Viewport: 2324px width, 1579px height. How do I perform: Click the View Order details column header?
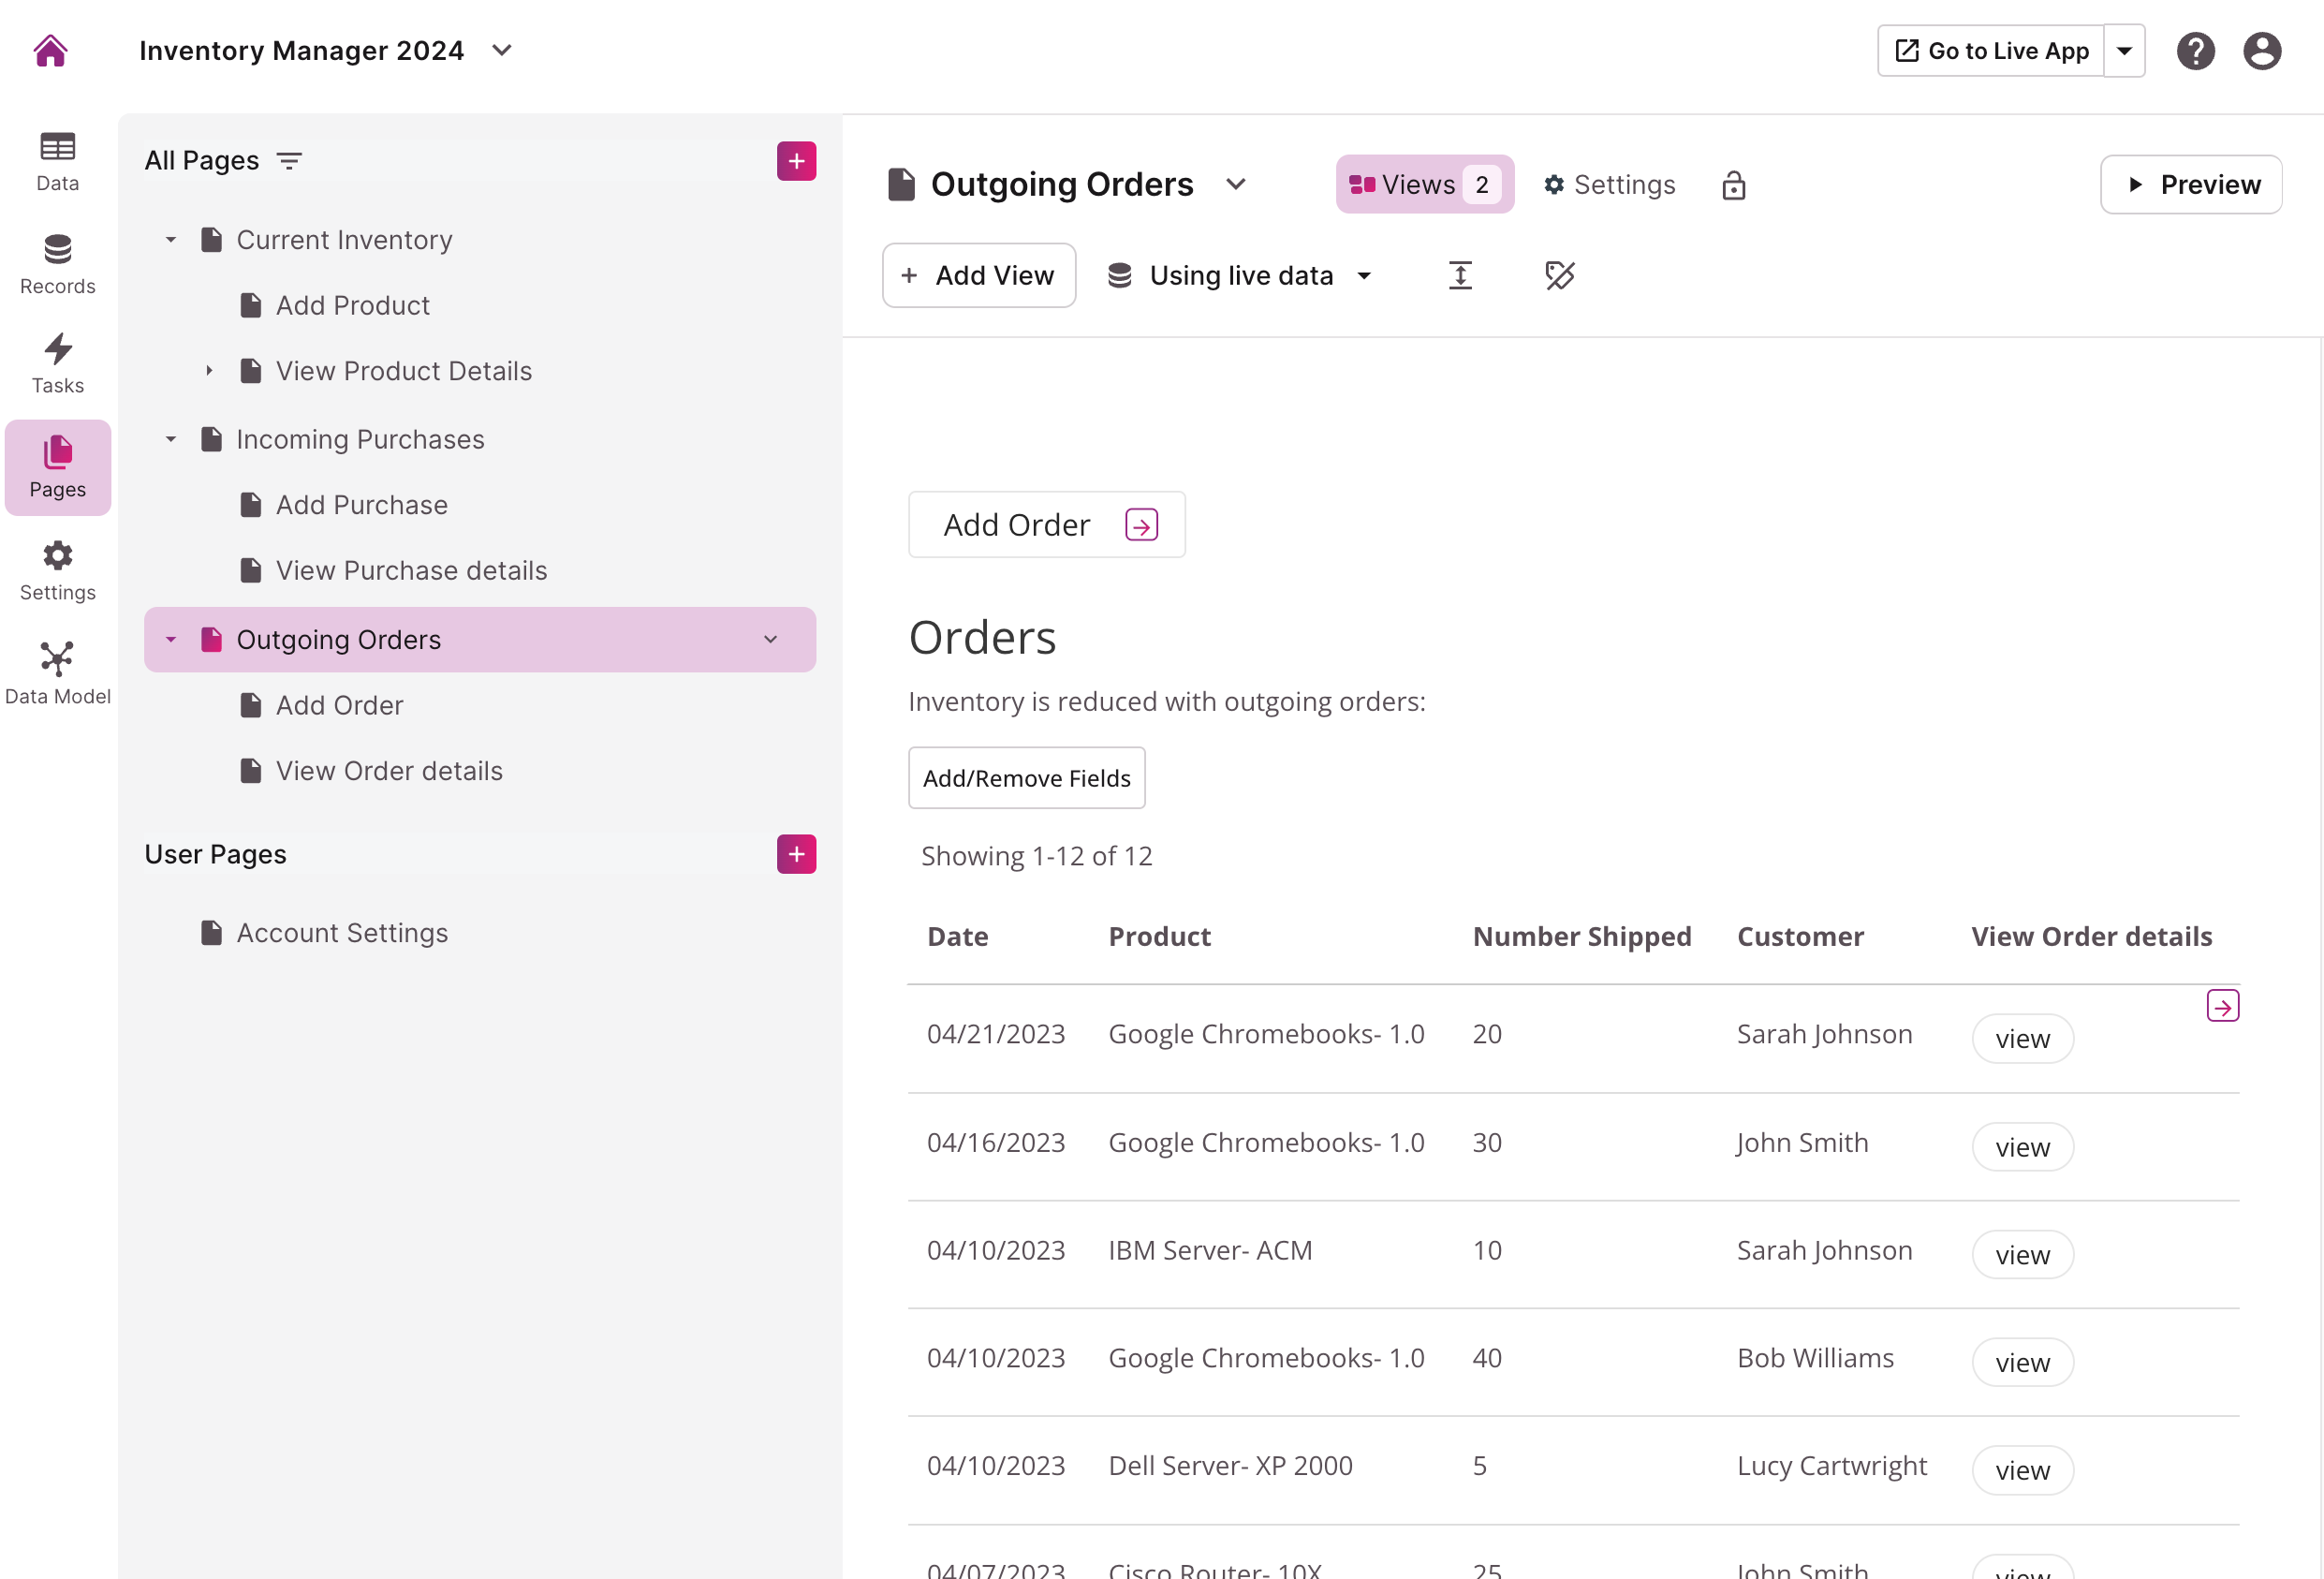(x=2091, y=936)
